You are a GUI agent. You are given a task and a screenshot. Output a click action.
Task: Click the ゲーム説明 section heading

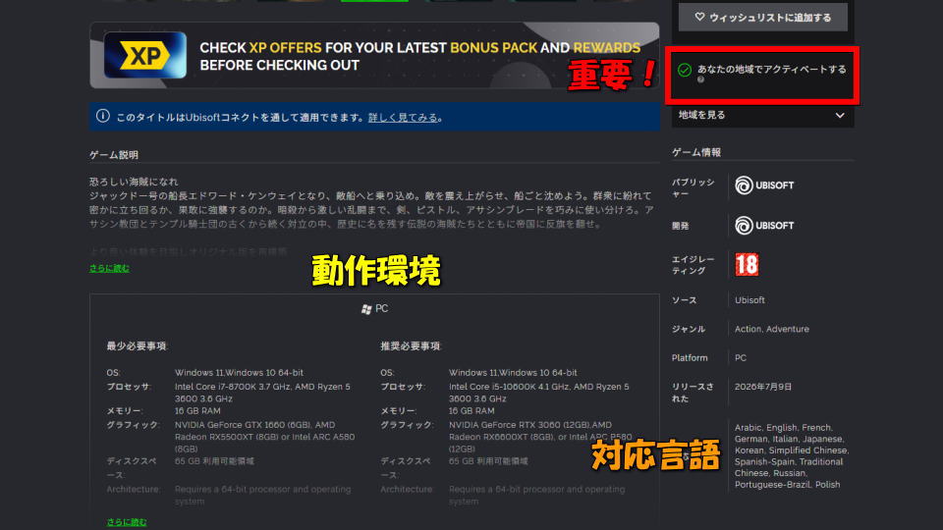pyautogui.click(x=114, y=154)
